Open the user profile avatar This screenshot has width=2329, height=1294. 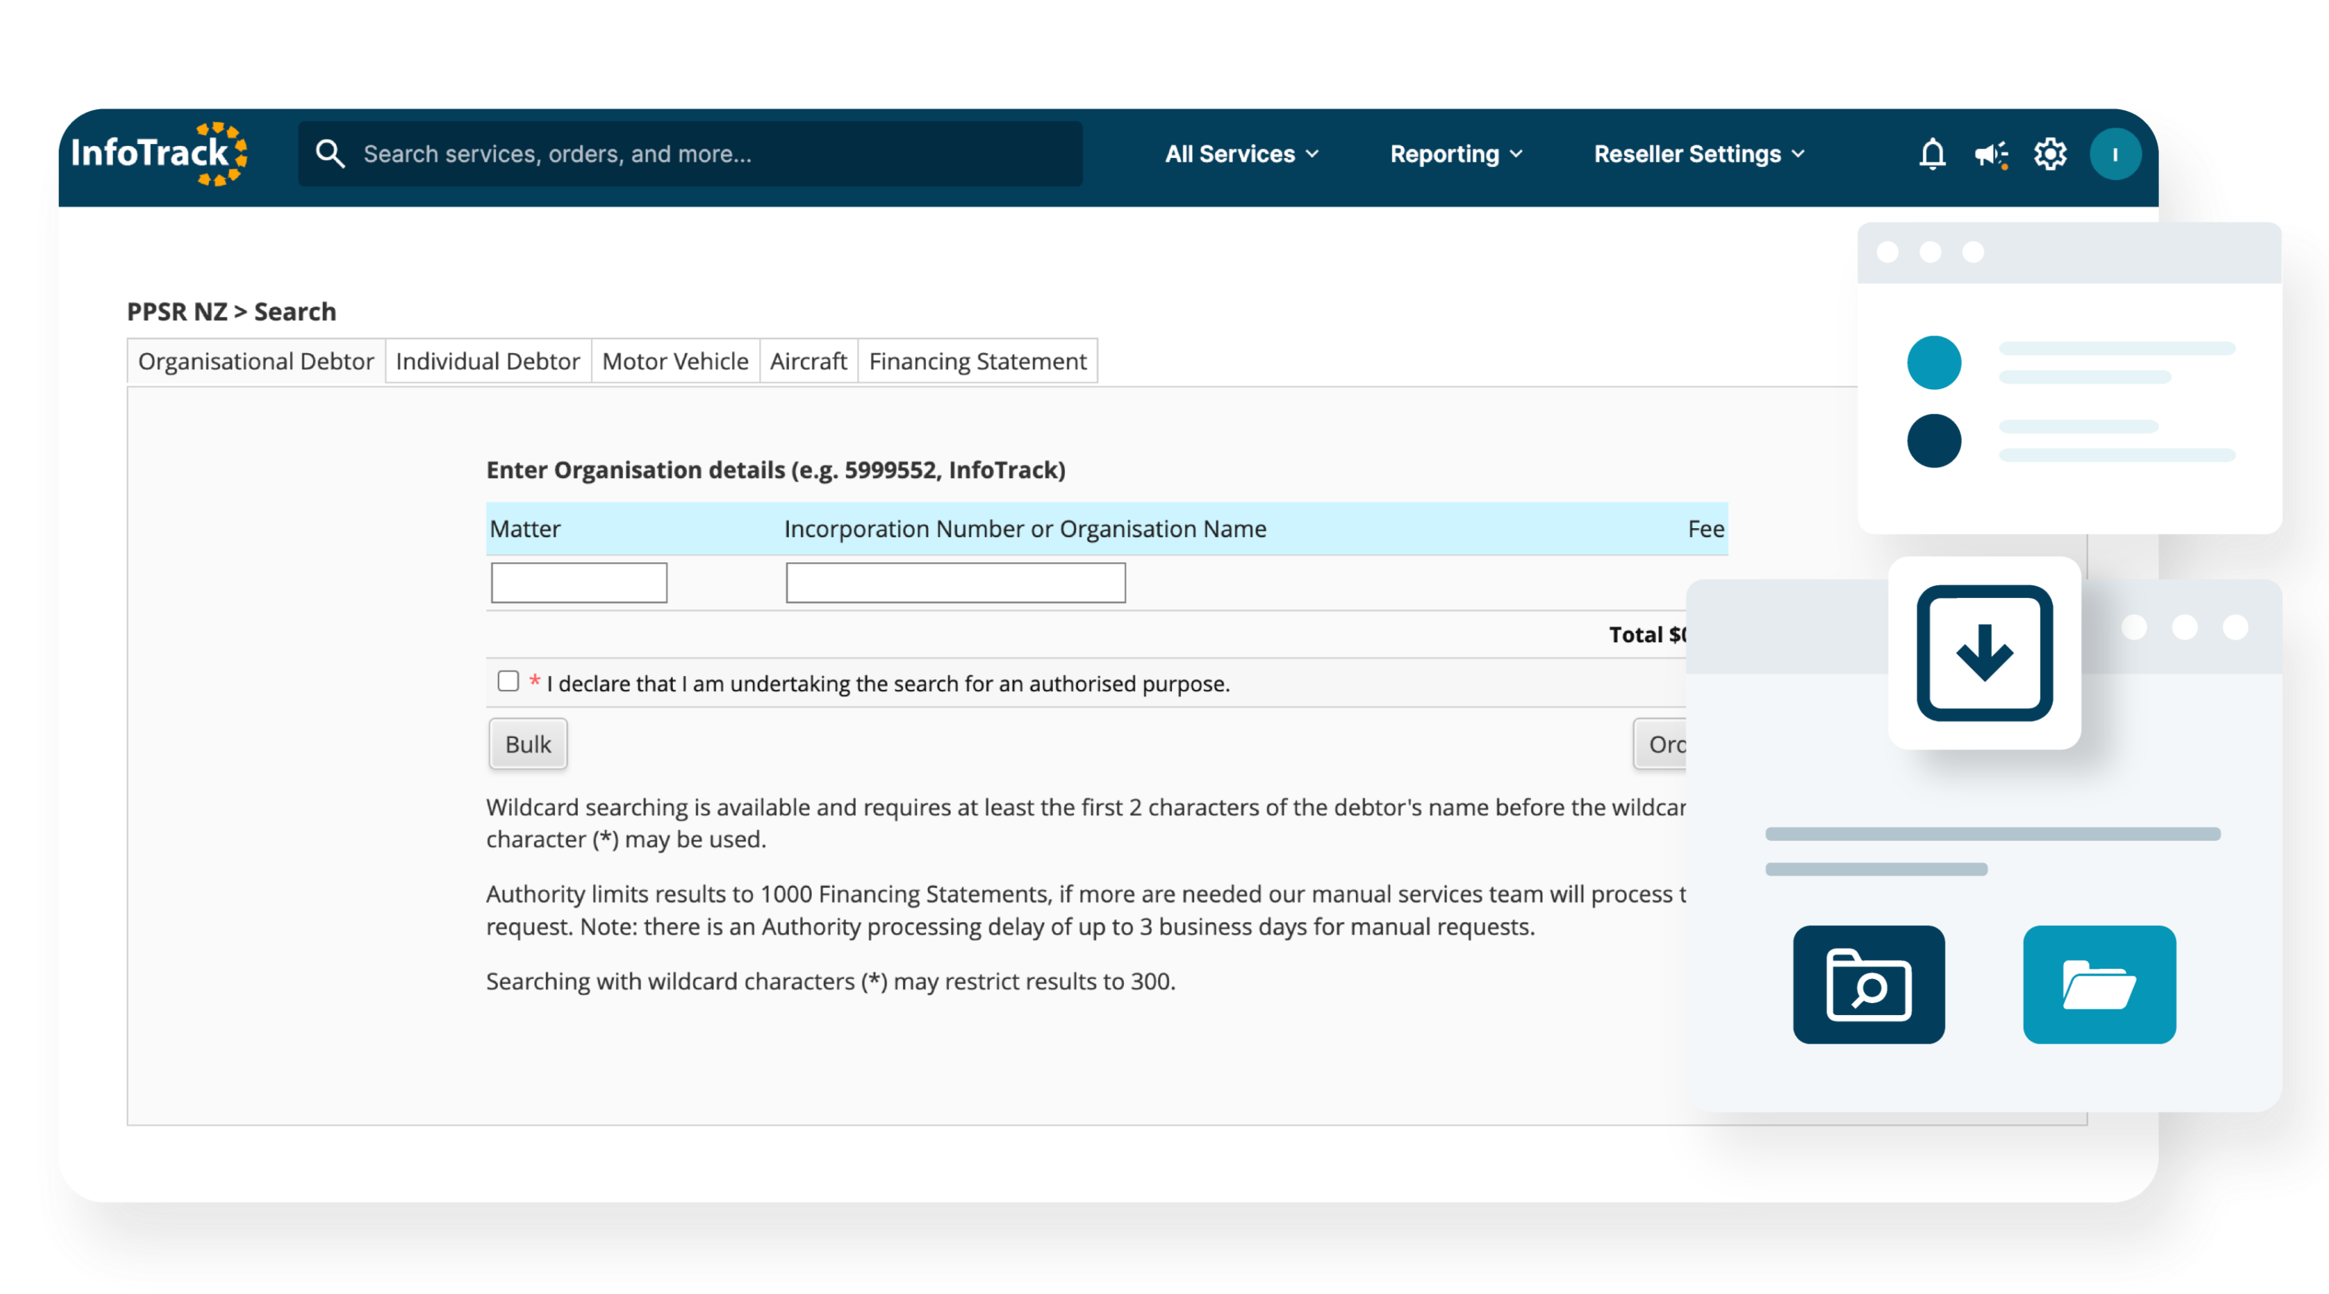coord(2115,155)
